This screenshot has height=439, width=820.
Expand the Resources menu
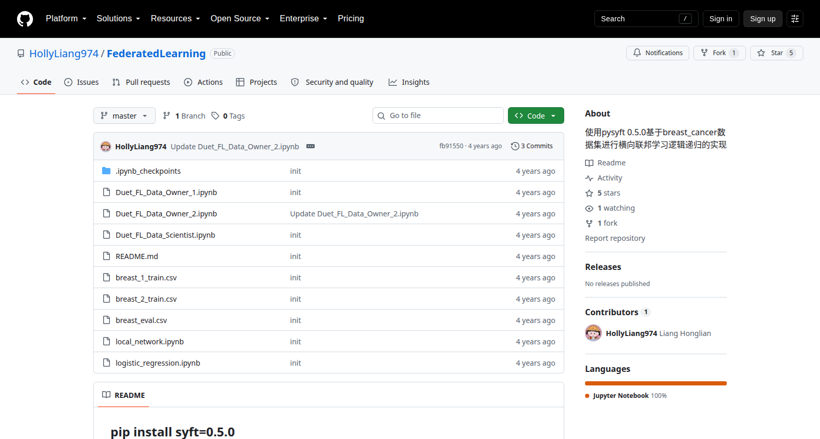point(176,19)
